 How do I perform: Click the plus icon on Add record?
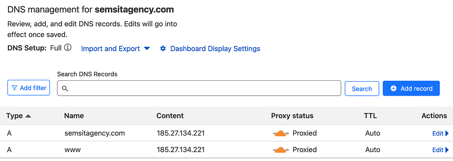393,88
